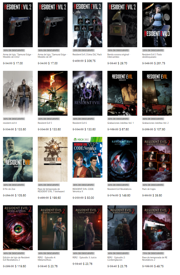Open the Code: Veronica X Xbox 360 cover

tap(87, 159)
